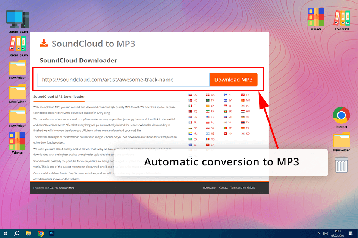Click the SoundCloud MP3 Downloader tab heading
358x238 pixels.
point(59,97)
